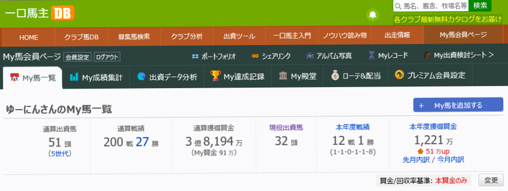
Task: Click the horse icon beside My出資検討シート
Action: (427, 56)
